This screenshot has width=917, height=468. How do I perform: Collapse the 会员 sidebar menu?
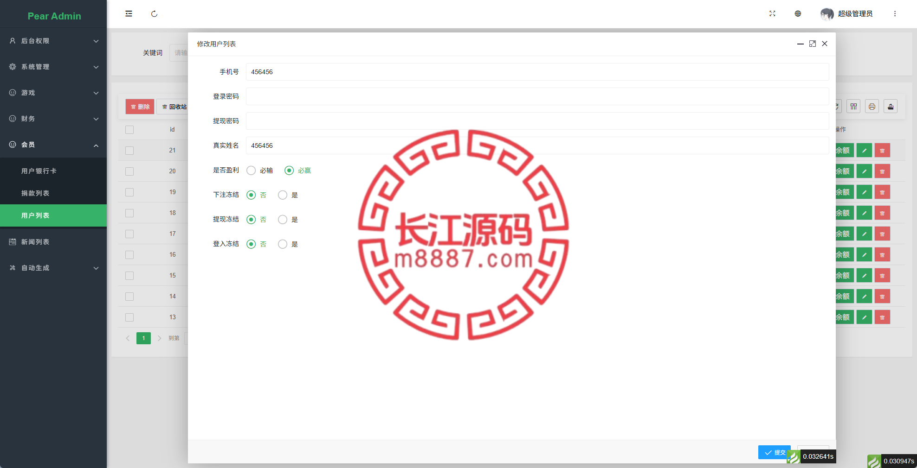click(53, 145)
